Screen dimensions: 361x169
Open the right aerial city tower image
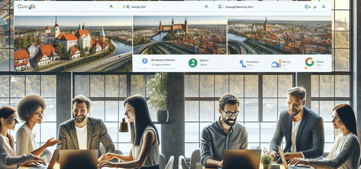coord(280,35)
